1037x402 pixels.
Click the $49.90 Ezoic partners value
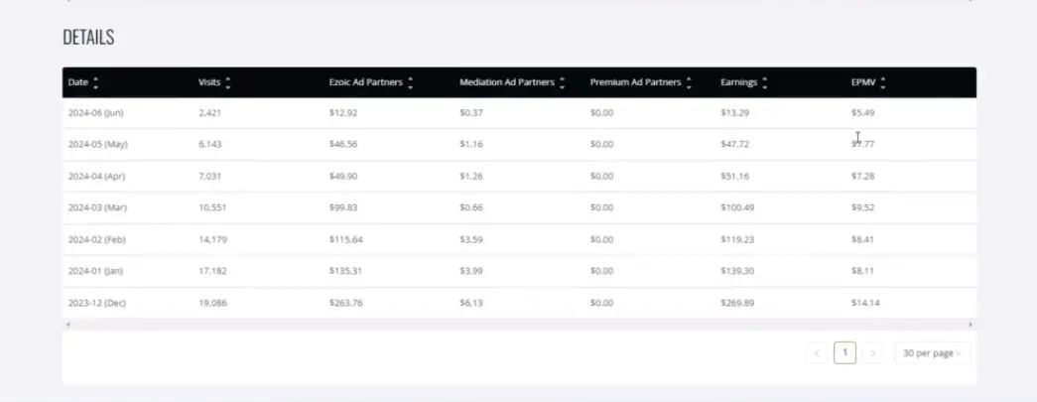click(343, 176)
